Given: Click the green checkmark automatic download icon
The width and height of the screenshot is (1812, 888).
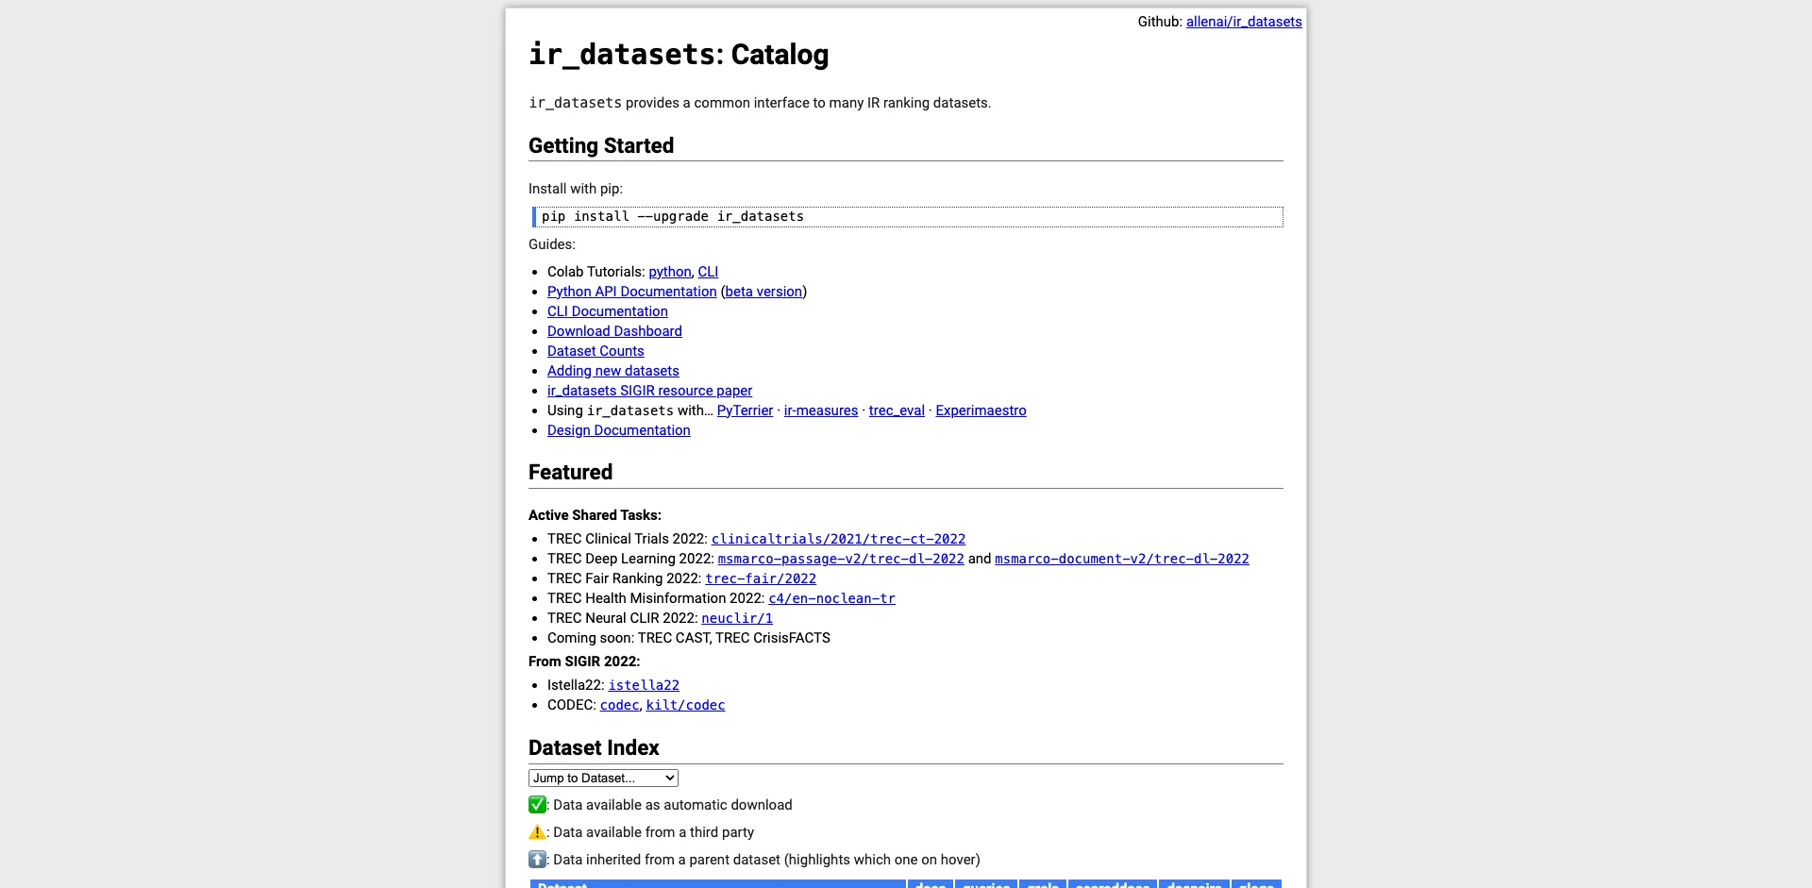Looking at the screenshot, I should coord(537,805).
